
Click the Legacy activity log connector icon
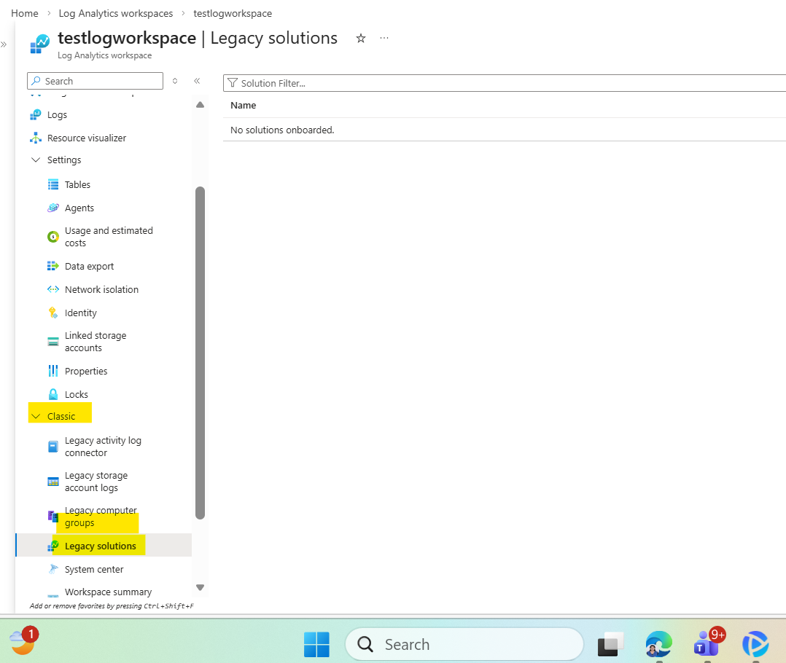[x=53, y=447]
